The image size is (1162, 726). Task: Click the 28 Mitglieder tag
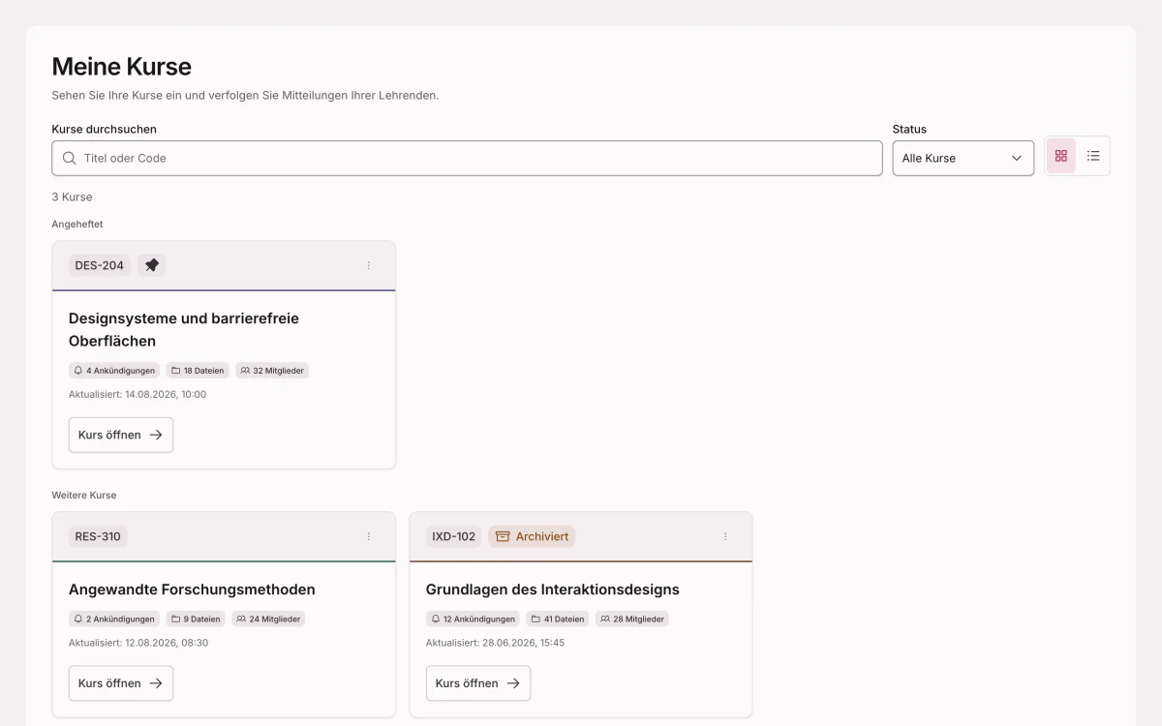pyautogui.click(x=632, y=619)
